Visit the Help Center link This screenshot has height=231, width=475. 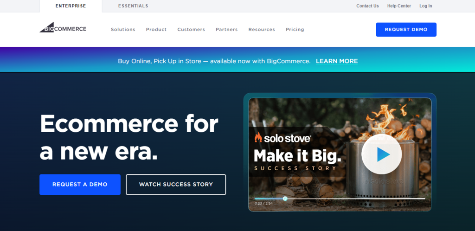point(399,6)
